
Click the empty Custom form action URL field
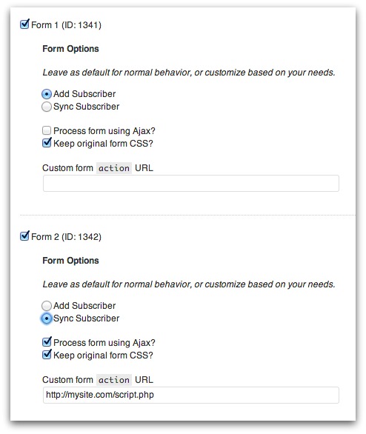coord(191,183)
